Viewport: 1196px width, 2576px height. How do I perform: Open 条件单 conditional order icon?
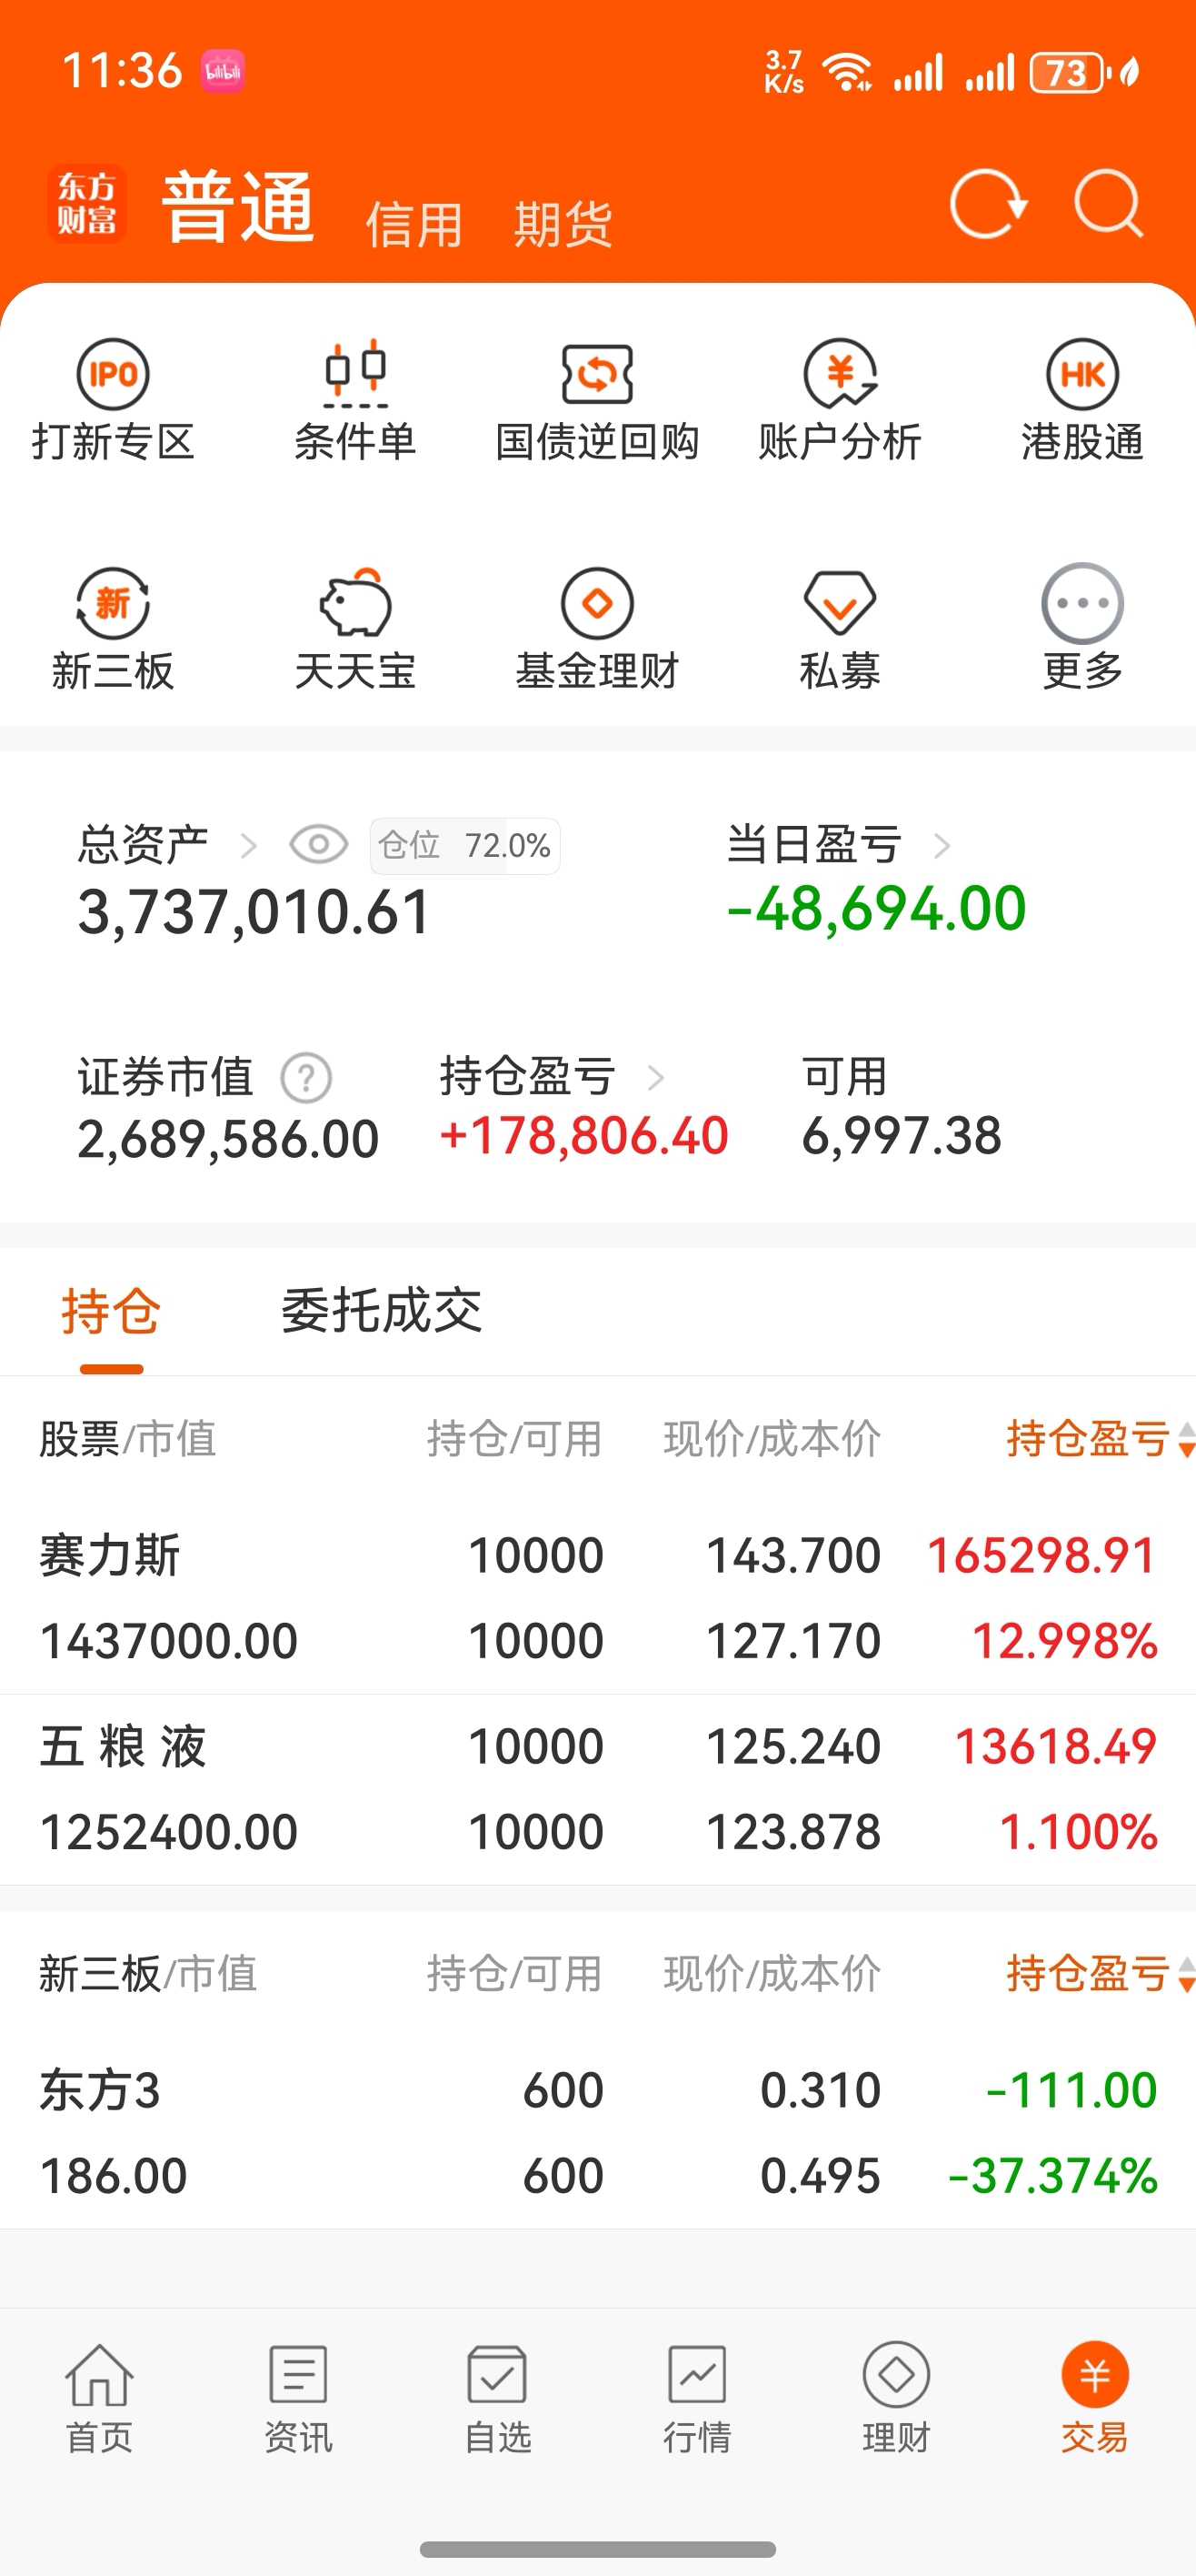click(354, 373)
